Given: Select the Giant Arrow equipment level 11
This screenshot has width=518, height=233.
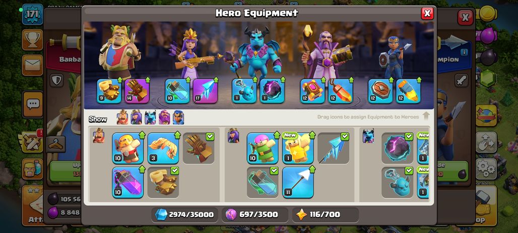Looking at the screenshot, I should point(298,183).
